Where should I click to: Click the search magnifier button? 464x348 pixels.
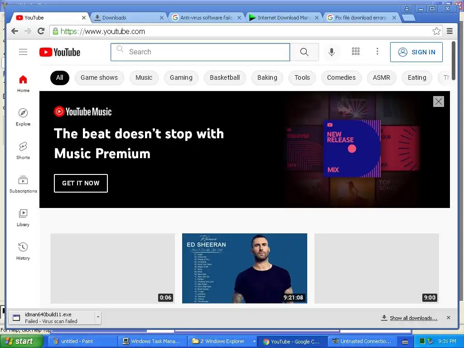(304, 52)
